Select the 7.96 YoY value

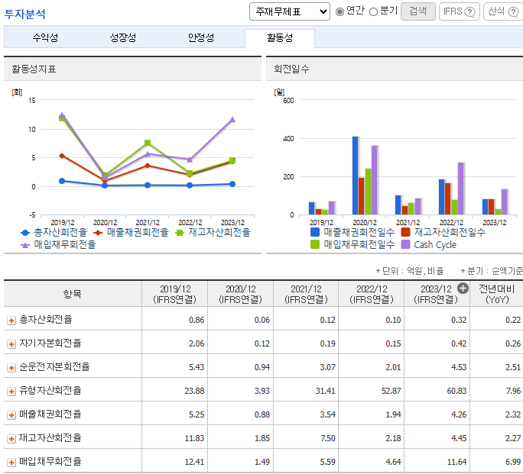[x=513, y=391]
